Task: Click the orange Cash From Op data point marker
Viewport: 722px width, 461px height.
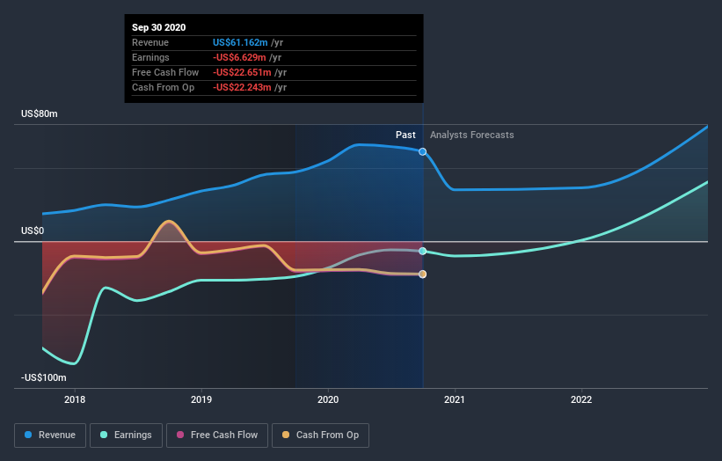Action: pyautogui.click(x=422, y=274)
